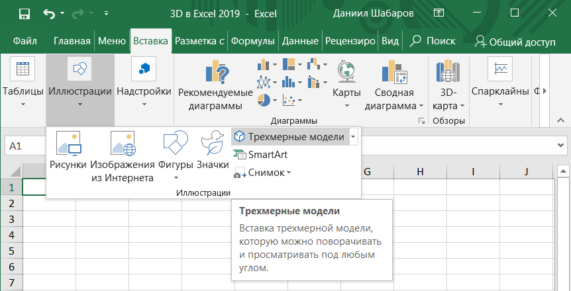This screenshot has width=571, height=291.
Task: Click the Сводная диаграмма button
Action: click(x=394, y=85)
